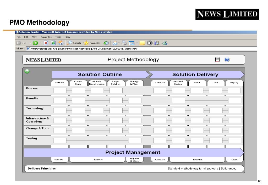Image resolution: width=268 pixels, height=185 pixels.
Task: Click the yellow note toolbar icon
Action: [142, 43]
